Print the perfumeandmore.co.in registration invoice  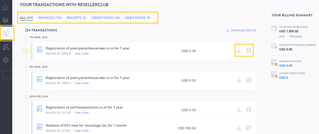249,110
